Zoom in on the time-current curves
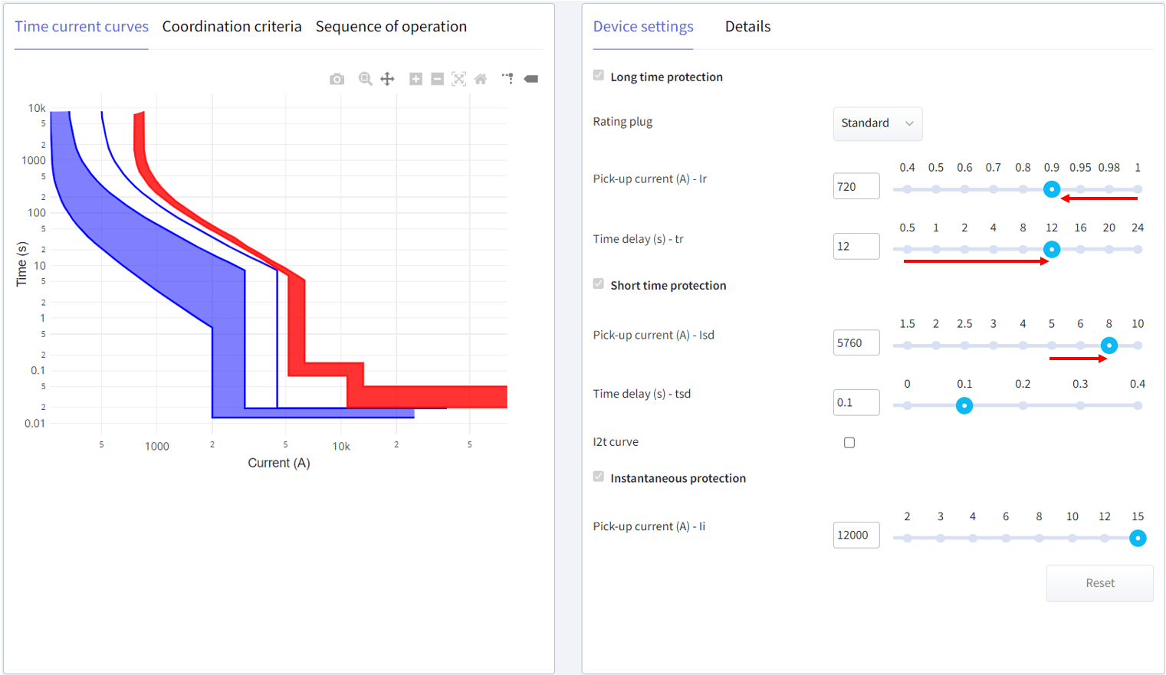Image resolution: width=1166 pixels, height=675 pixels. point(415,78)
